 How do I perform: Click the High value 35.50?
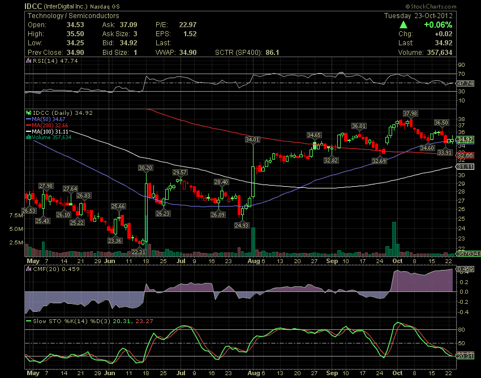tap(75, 34)
